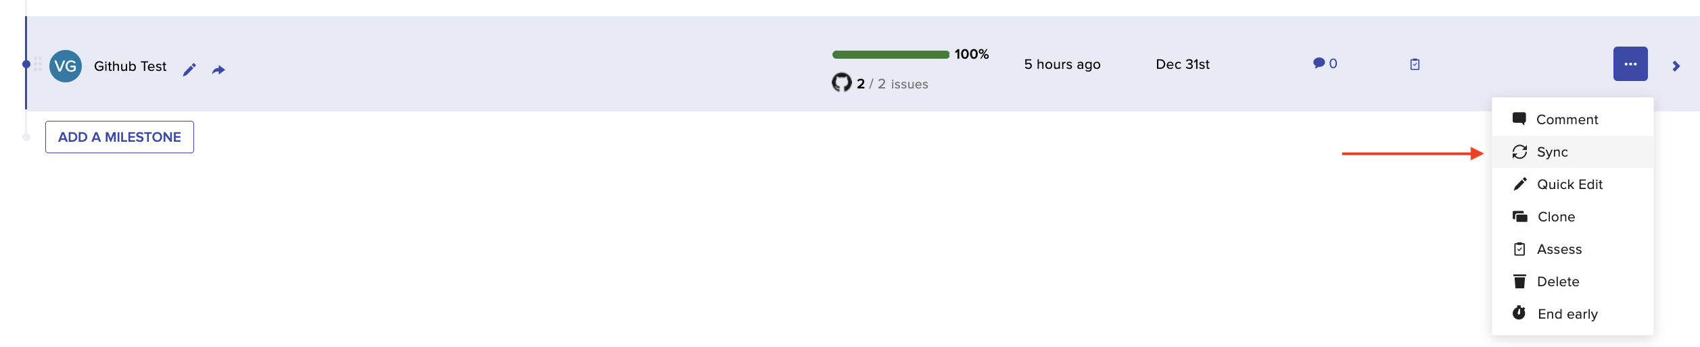Click the Dec 31st due date
Viewport: 1700px width, 347px height.
coord(1183,64)
